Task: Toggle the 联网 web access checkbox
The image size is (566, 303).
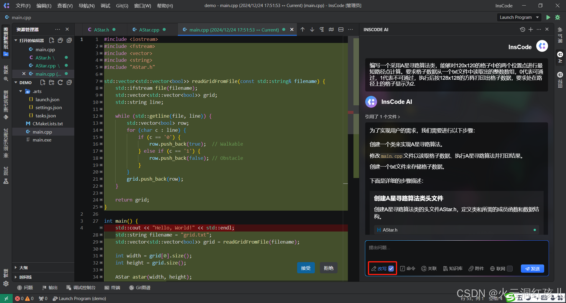Action: [x=510, y=269]
